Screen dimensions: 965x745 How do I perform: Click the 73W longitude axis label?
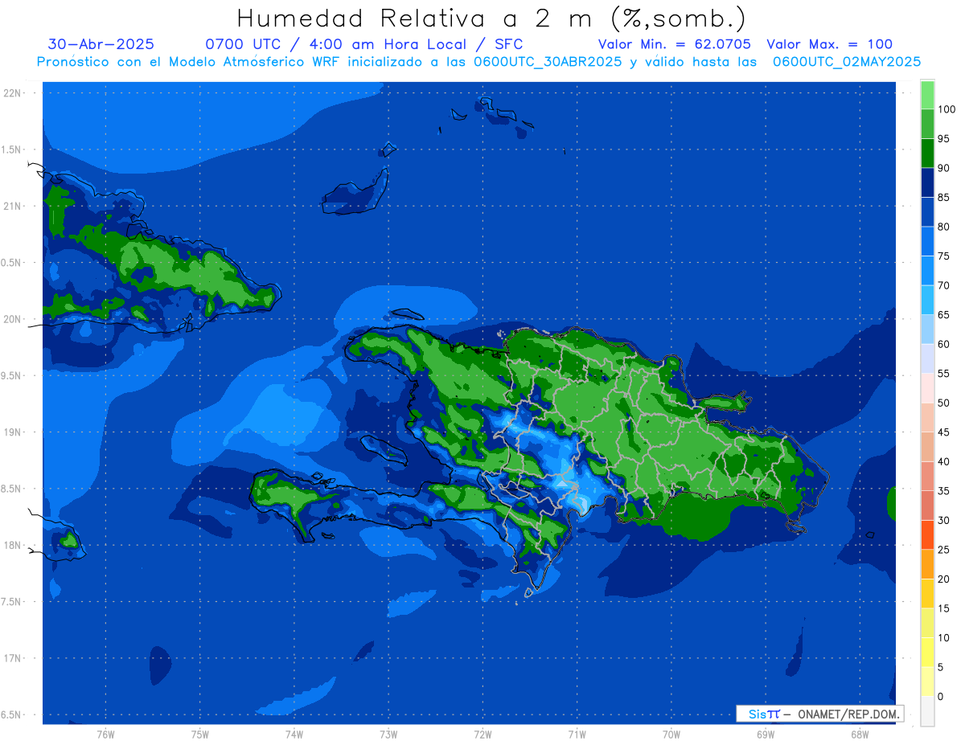pyautogui.click(x=388, y=735)
